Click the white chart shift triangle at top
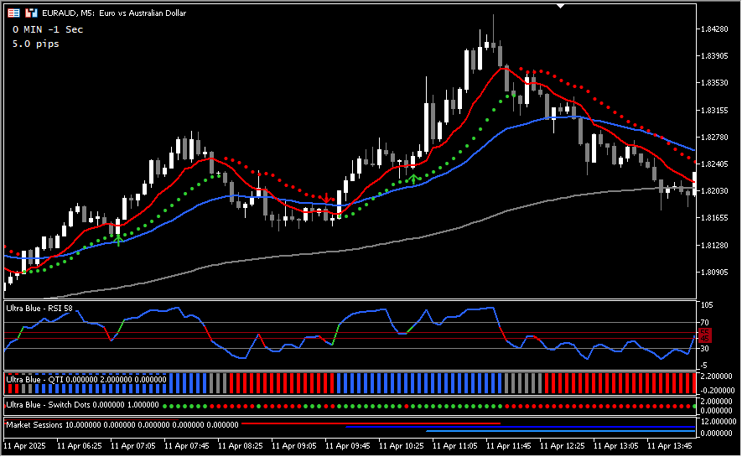742x457 pixels. 561,6
